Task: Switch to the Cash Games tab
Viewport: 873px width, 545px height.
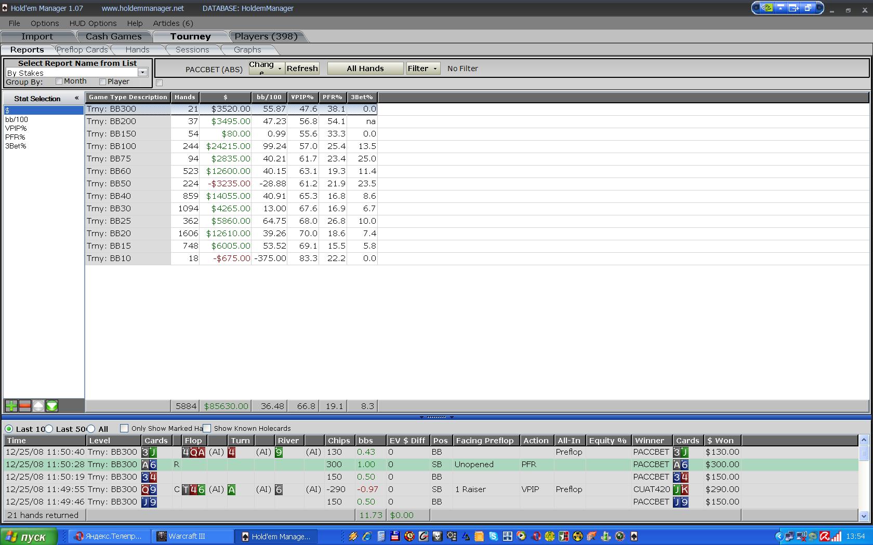Action: 113,36
